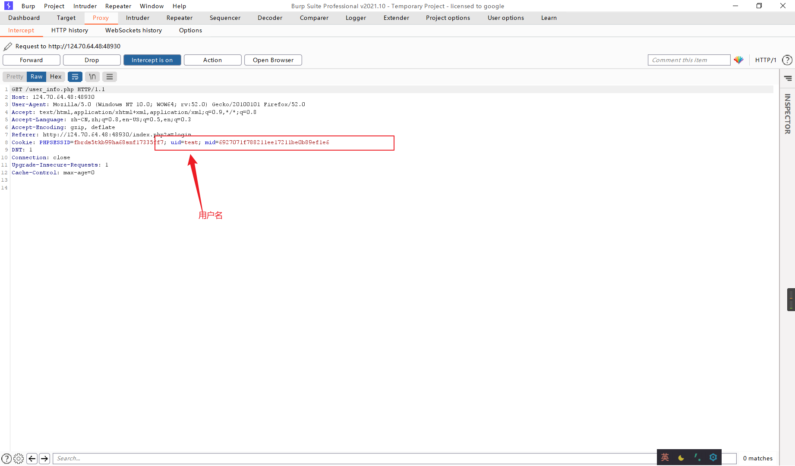Click the Burp Suite logo icon
This screenshot has height=466, width=795.
(9, 6)
